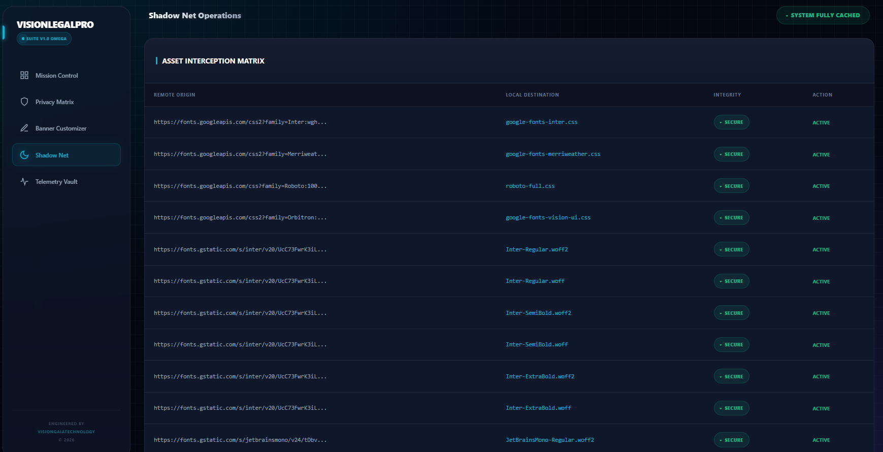Click Secure badge in roboto-full.css row

(x=731, y=186)
